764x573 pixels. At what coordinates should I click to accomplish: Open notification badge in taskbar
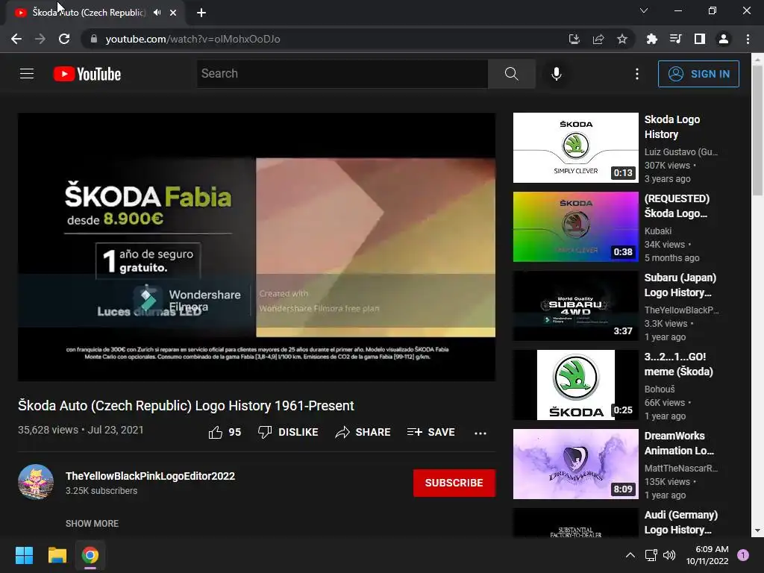click(743, 555)
